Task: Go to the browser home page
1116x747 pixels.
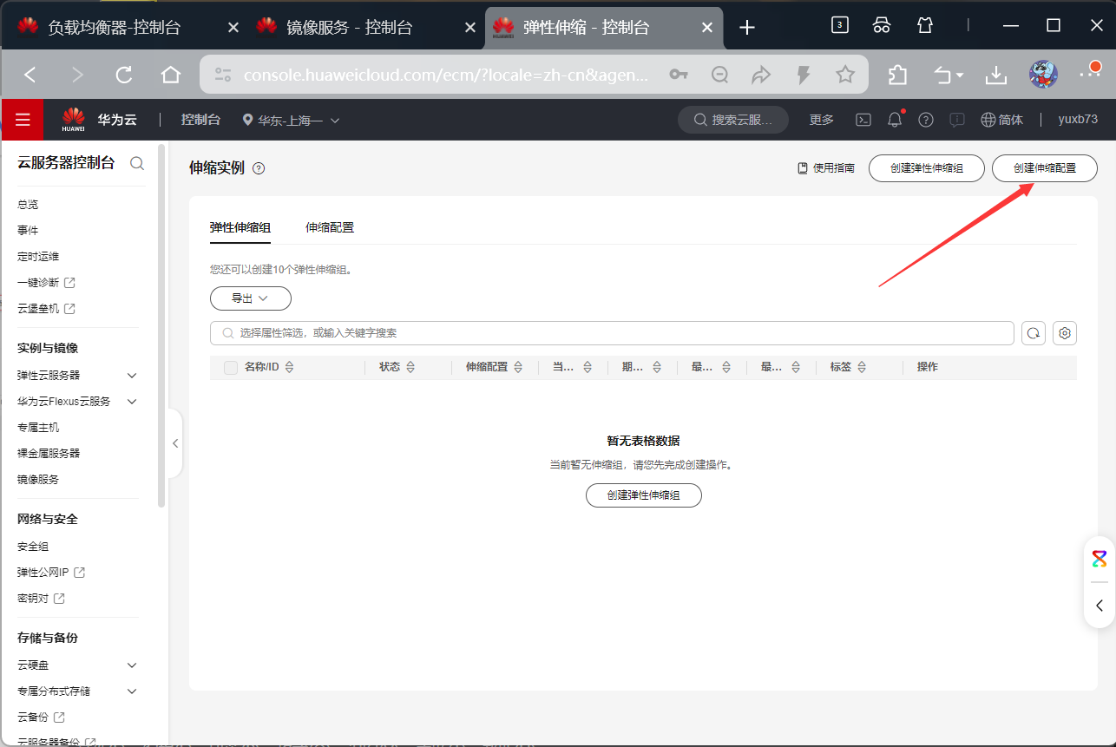Action: (171, 75)
